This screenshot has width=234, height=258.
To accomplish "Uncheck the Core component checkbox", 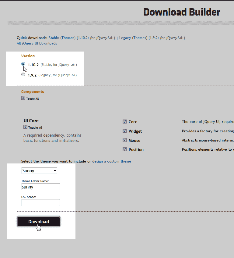I will coord(124,122).
